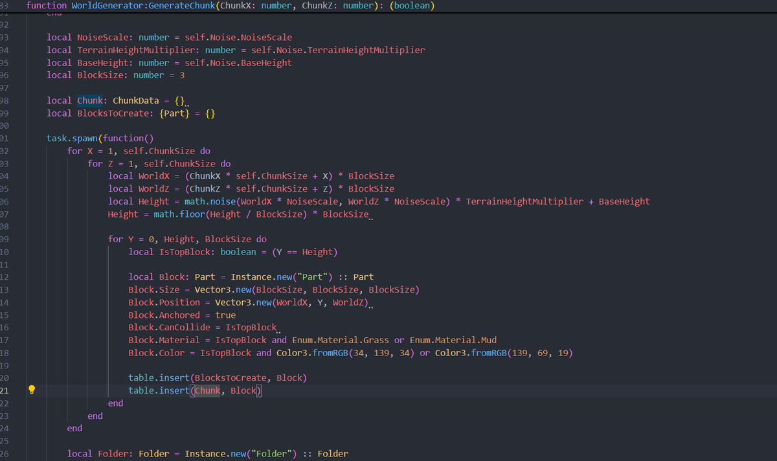Click the value '3' in 'local BlockSize' line

(x=183, y=75)
